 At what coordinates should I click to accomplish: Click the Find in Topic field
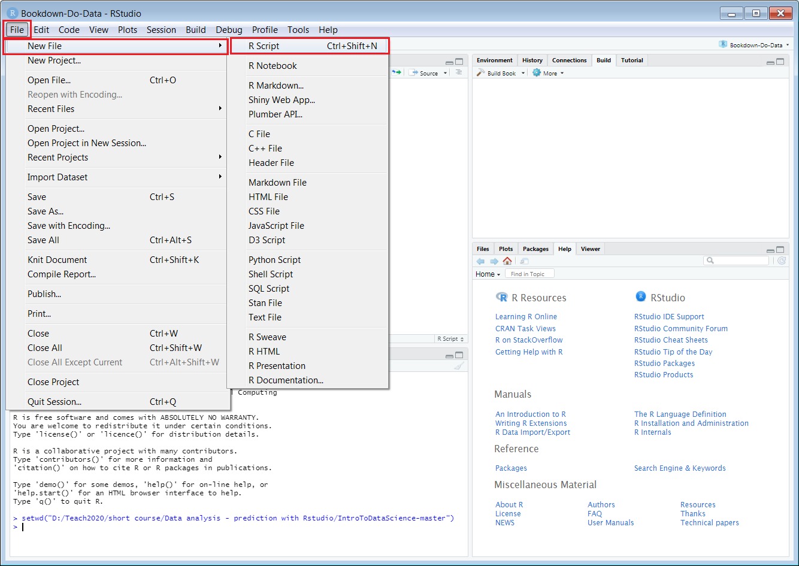click(530, 274)
